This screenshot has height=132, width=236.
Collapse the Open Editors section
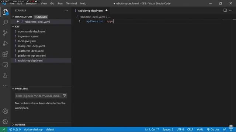pyautogui.click(x=13, y=17)
